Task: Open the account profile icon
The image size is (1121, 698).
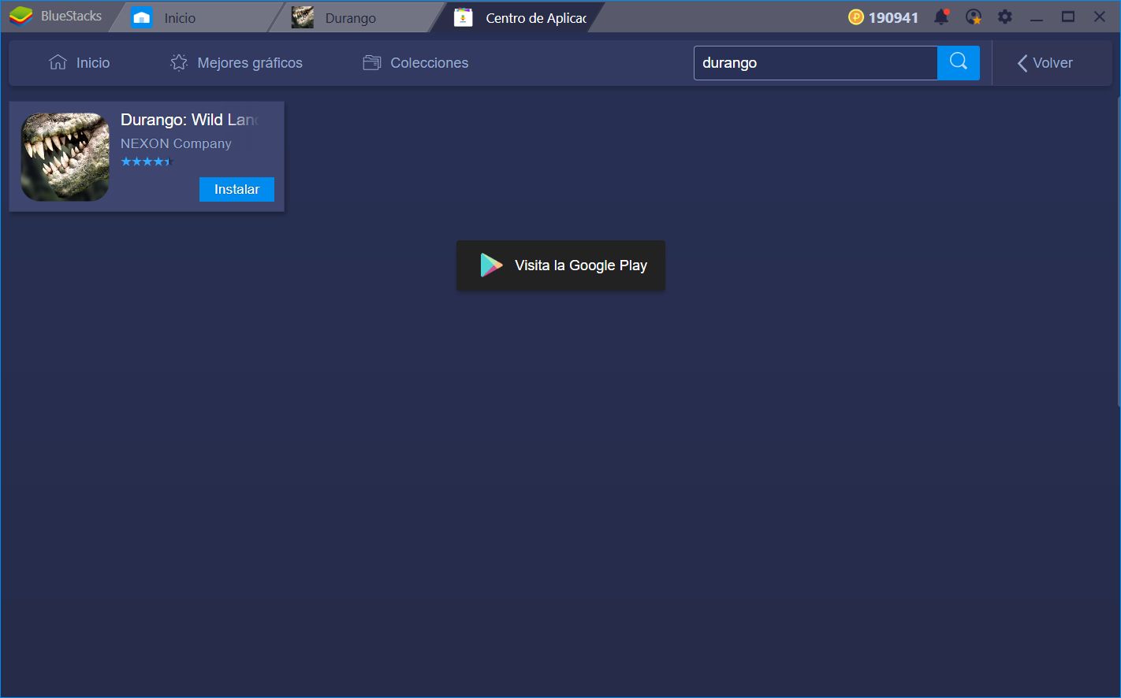Action: click(x=974, y=17)
